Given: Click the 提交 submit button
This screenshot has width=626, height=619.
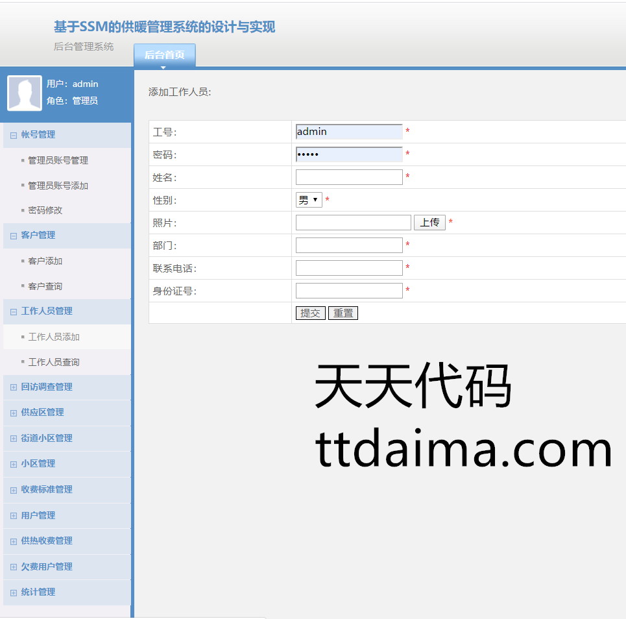Looking at the screenshot, I should point(310,313).
